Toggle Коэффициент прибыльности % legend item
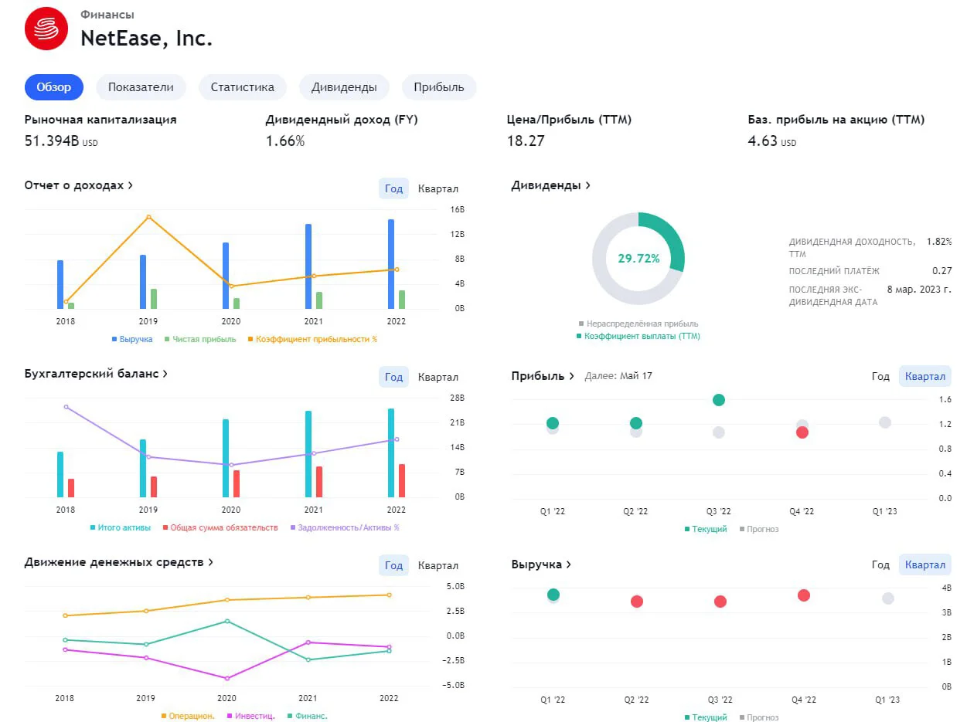Screen dimensions: 967x722 pos(312,339)
